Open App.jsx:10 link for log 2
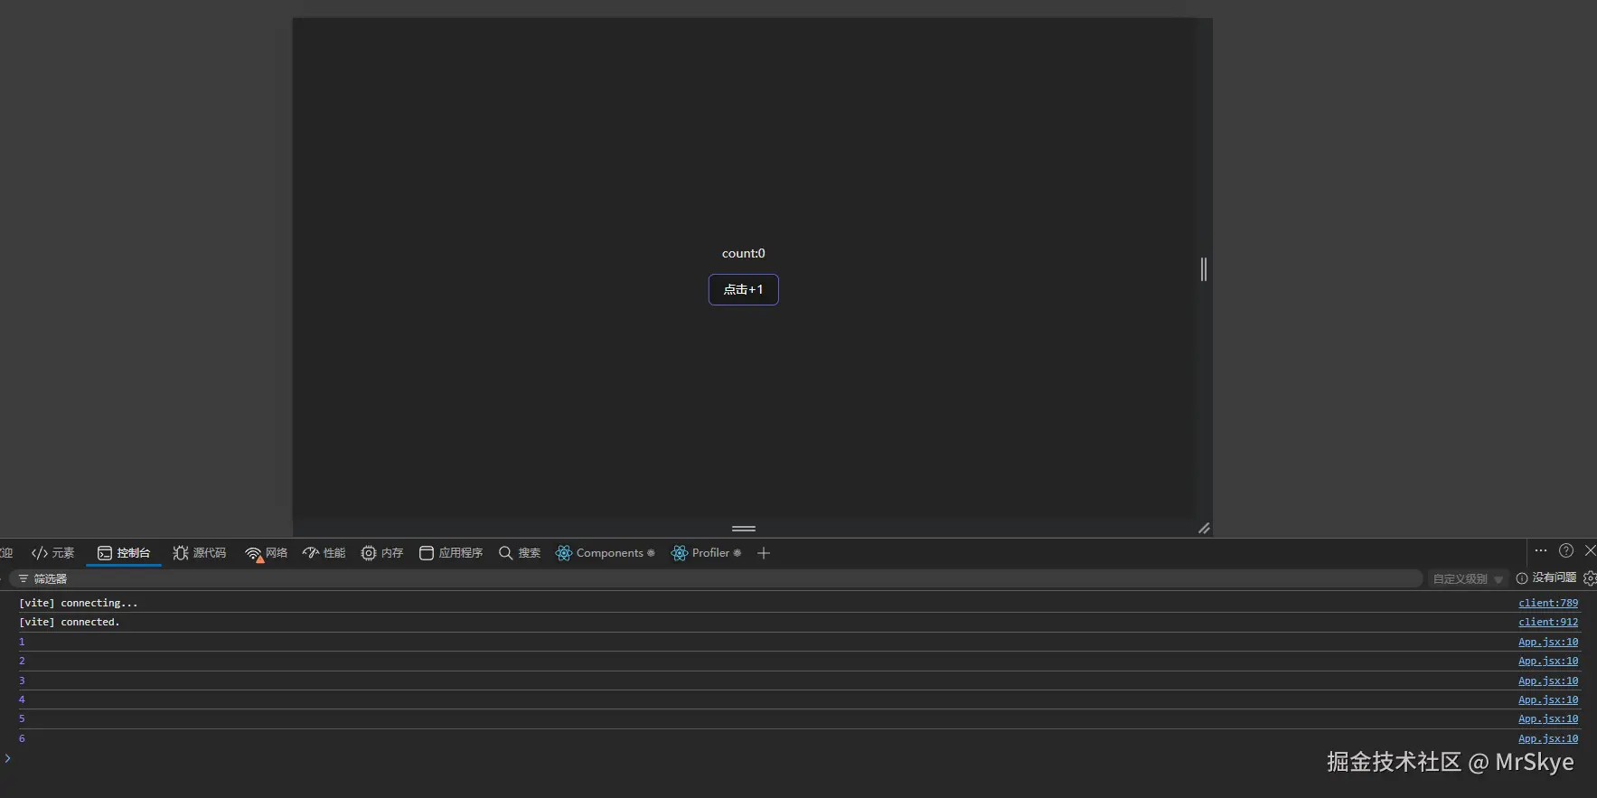Viewport: 1597px width, 798px height. (x=1548, y=661)
